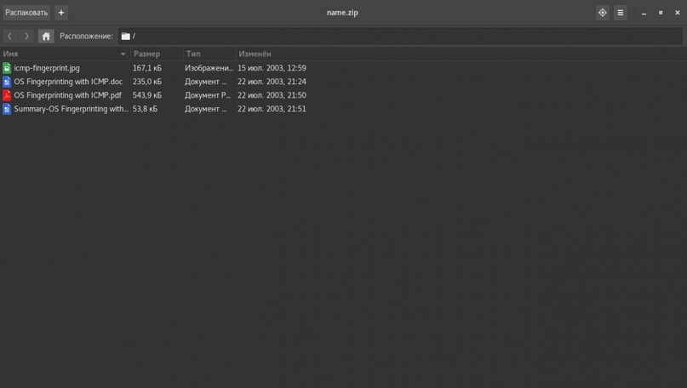The height and width of the screenshot is (388, 687).
Task: Select Summary-OS Fingerprinting file row
Action: click(72, 109)
